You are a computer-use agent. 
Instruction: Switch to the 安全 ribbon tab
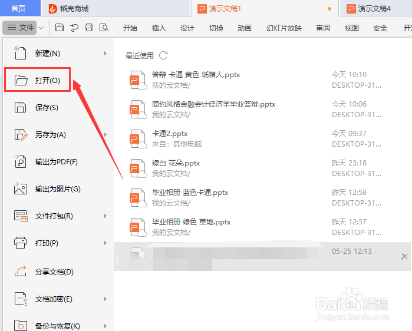coord(380,28)
